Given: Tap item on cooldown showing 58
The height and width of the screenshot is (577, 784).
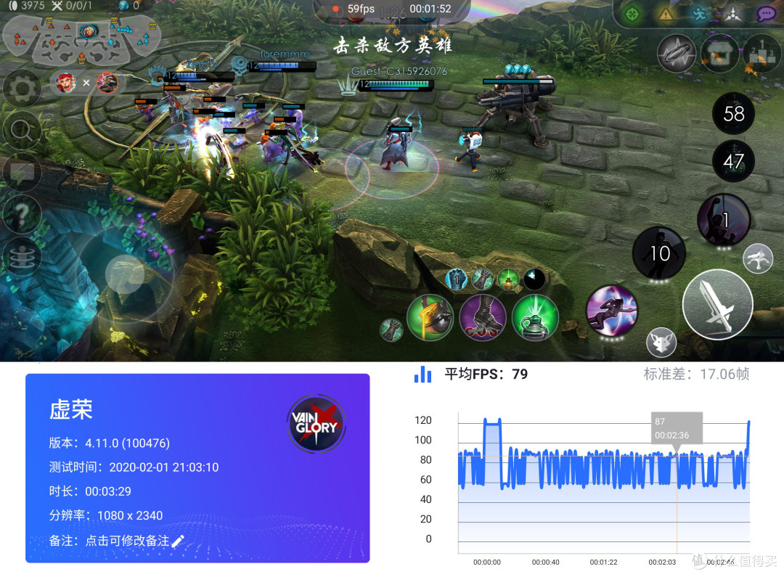Looking at the screenshot, I should [733, 114].
